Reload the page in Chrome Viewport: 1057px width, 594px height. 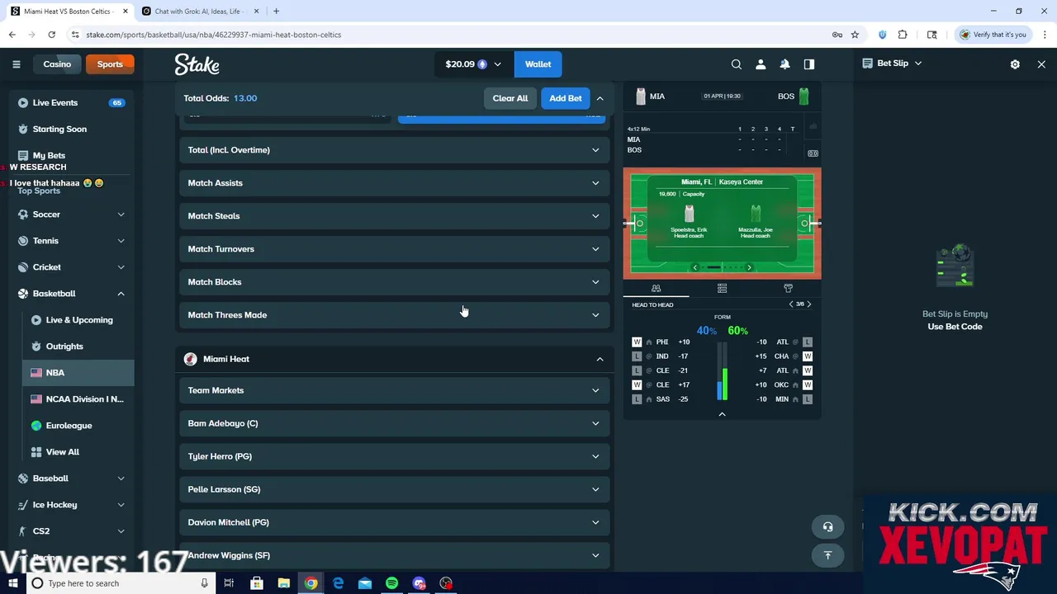pos(51,35)
